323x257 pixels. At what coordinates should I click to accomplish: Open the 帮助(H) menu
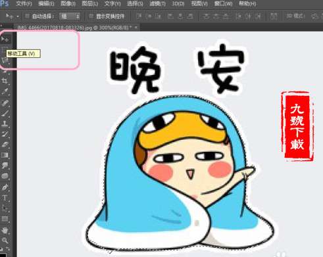click(247, 4)
